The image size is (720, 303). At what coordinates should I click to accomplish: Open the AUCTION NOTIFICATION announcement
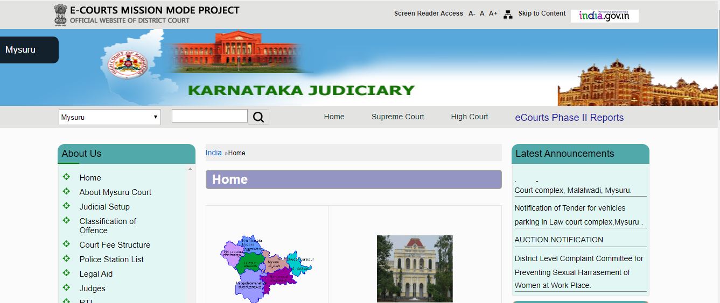click(x=558, y=240)
